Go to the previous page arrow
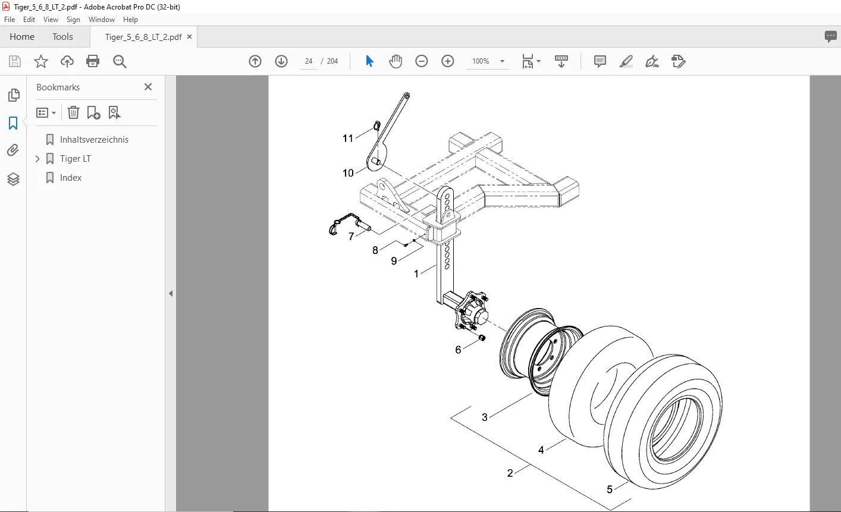The height and width of the screenshot is (512, 841). click(255, 61)
